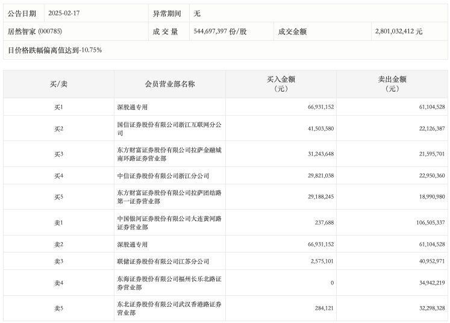Click the 日价格跌幅偏离值达到-10.75% note
Image resolution: width=450 pixels, height=323 pixels.
(55, 50)
